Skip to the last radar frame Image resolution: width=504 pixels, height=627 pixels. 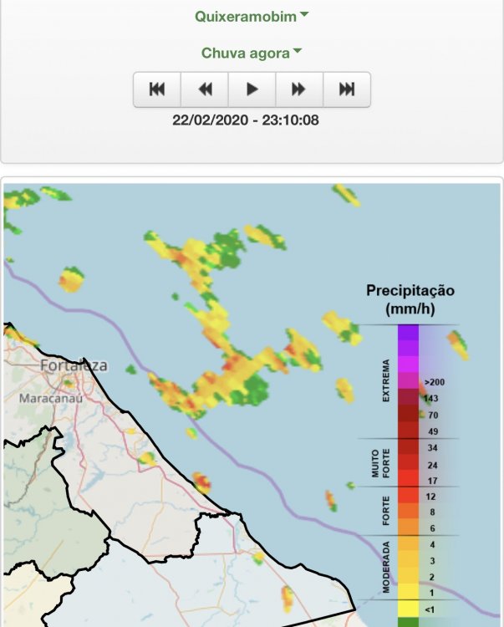346,89
